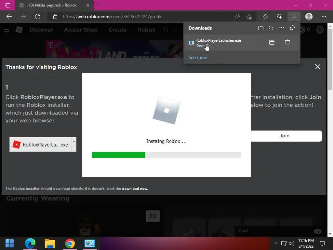The height and width of the screenshot is (250, 333).
Task: Open Google Chrome from the taskbar
Action: 70,243
